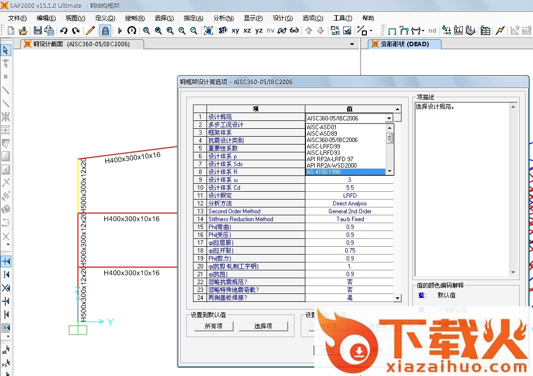Screen dimensions: 533x376
Task: Click the New Model toolbar icon
Action: pos(11,30)
